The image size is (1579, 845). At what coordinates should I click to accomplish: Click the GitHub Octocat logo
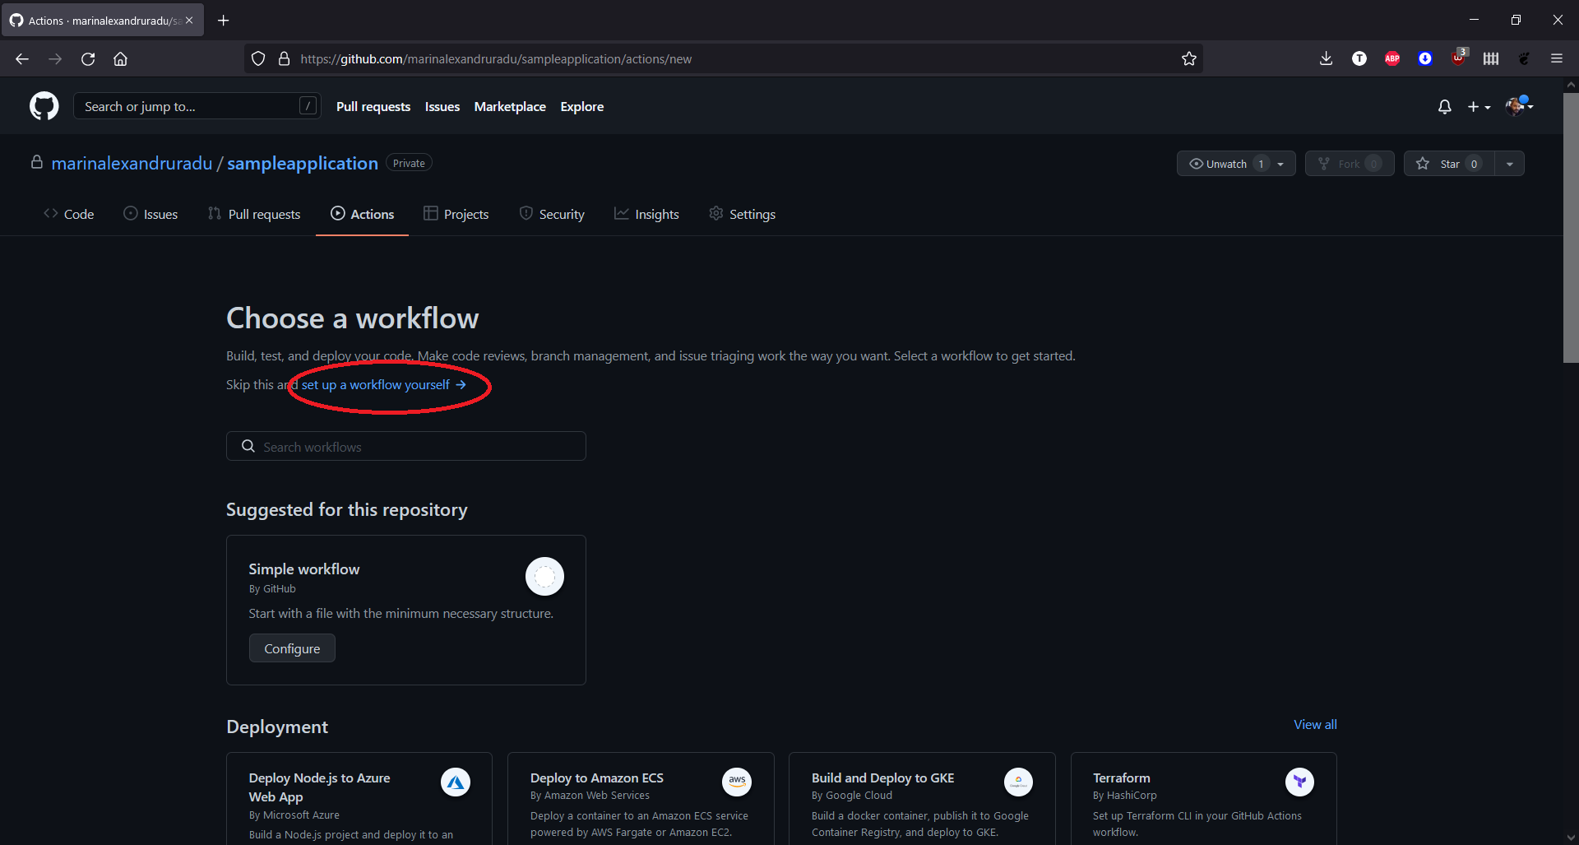pyautogui.click(x=44, y=106)
